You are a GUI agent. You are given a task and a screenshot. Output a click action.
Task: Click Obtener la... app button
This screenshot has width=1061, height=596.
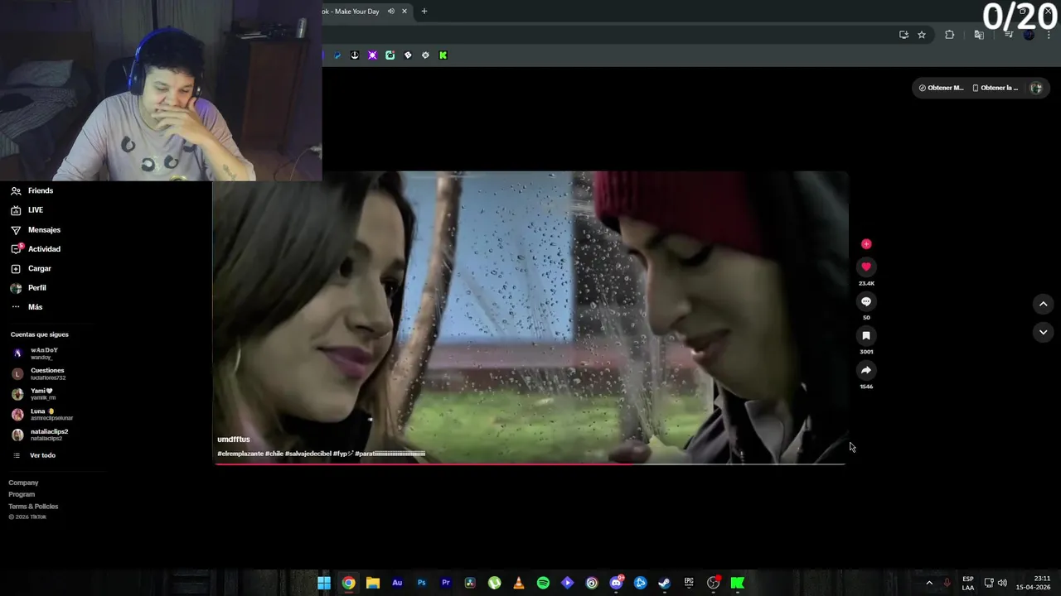[995, 88]
